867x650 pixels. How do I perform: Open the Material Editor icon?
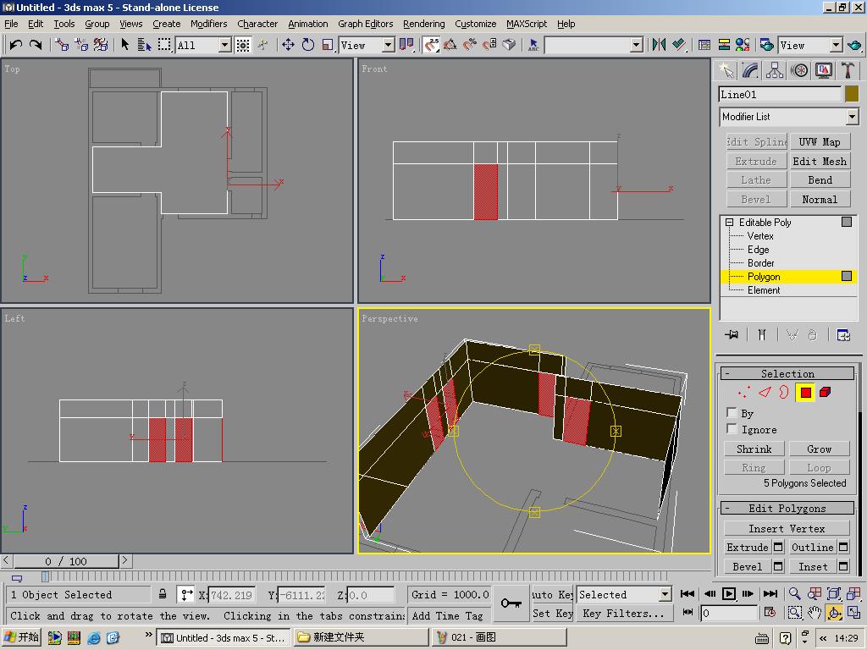[x=743, y=45]
